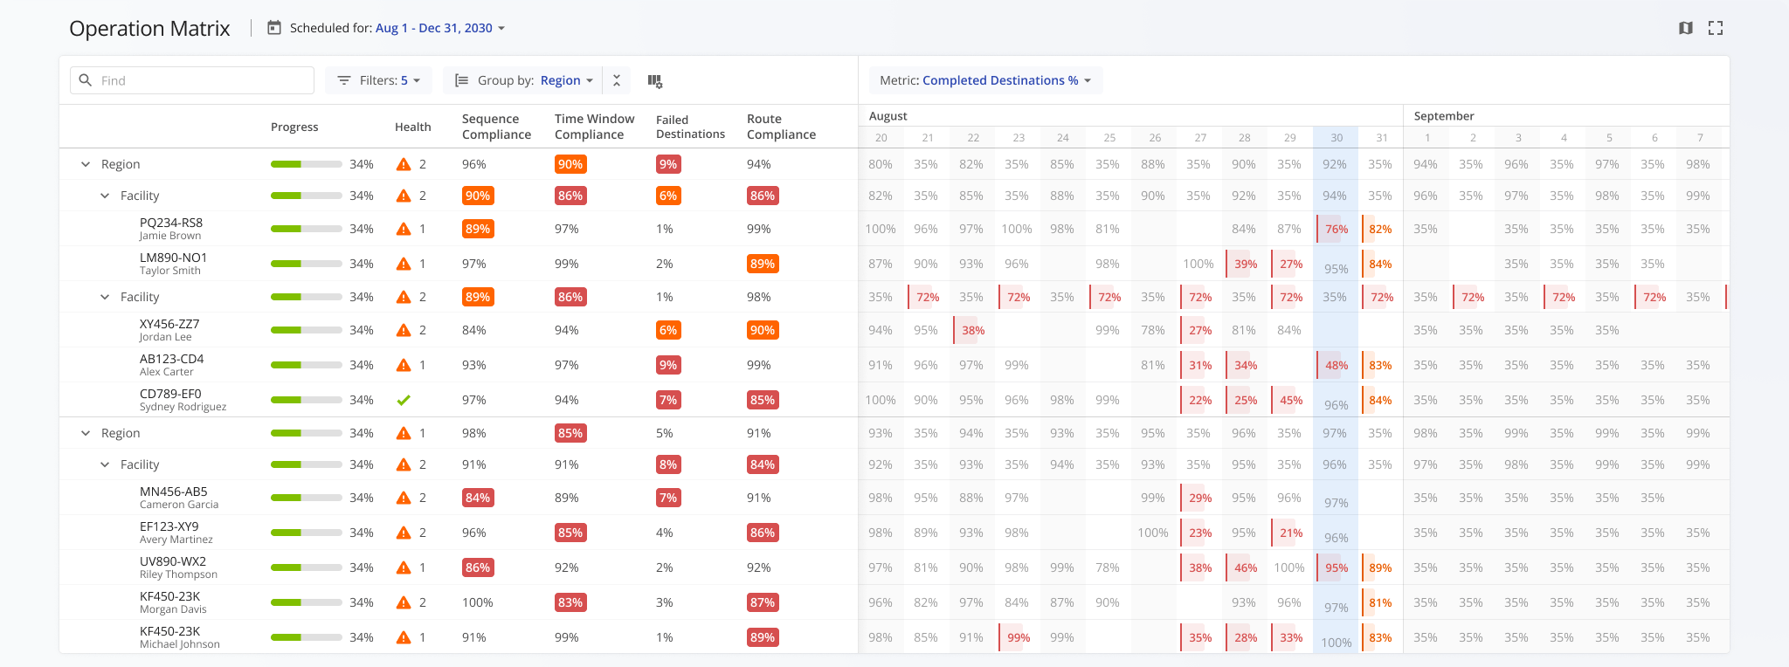Screen dimensions: 1789x667
Task: Open the Filters: 5 dropdown
Action: pyautogui.click(x=379, y=80)
